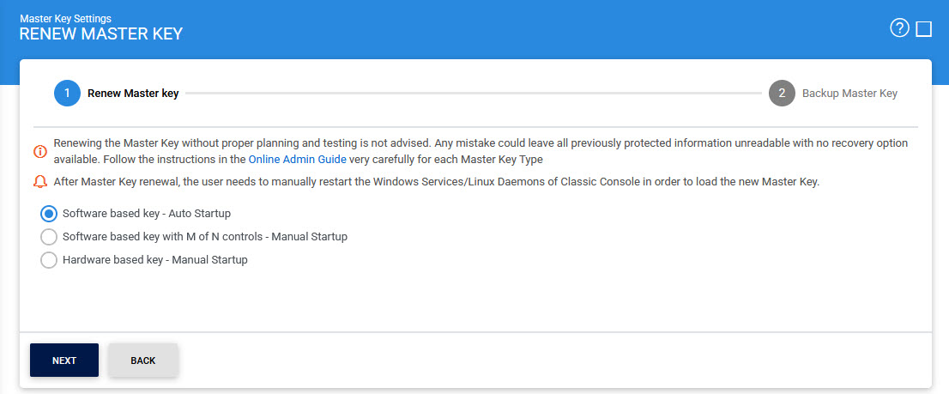This screenshot has height=394, width=949.
Task: Choose the M of N controls radio button
Action: coord(49,236)
